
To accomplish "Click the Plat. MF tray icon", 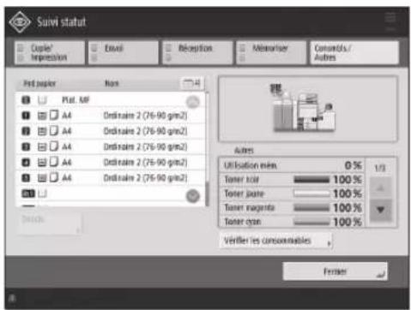I will click(42, 100).
